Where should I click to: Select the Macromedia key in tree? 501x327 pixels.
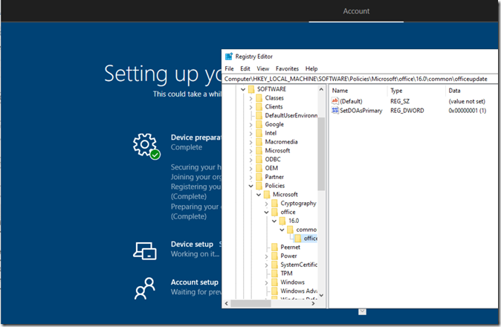[281, 142]
